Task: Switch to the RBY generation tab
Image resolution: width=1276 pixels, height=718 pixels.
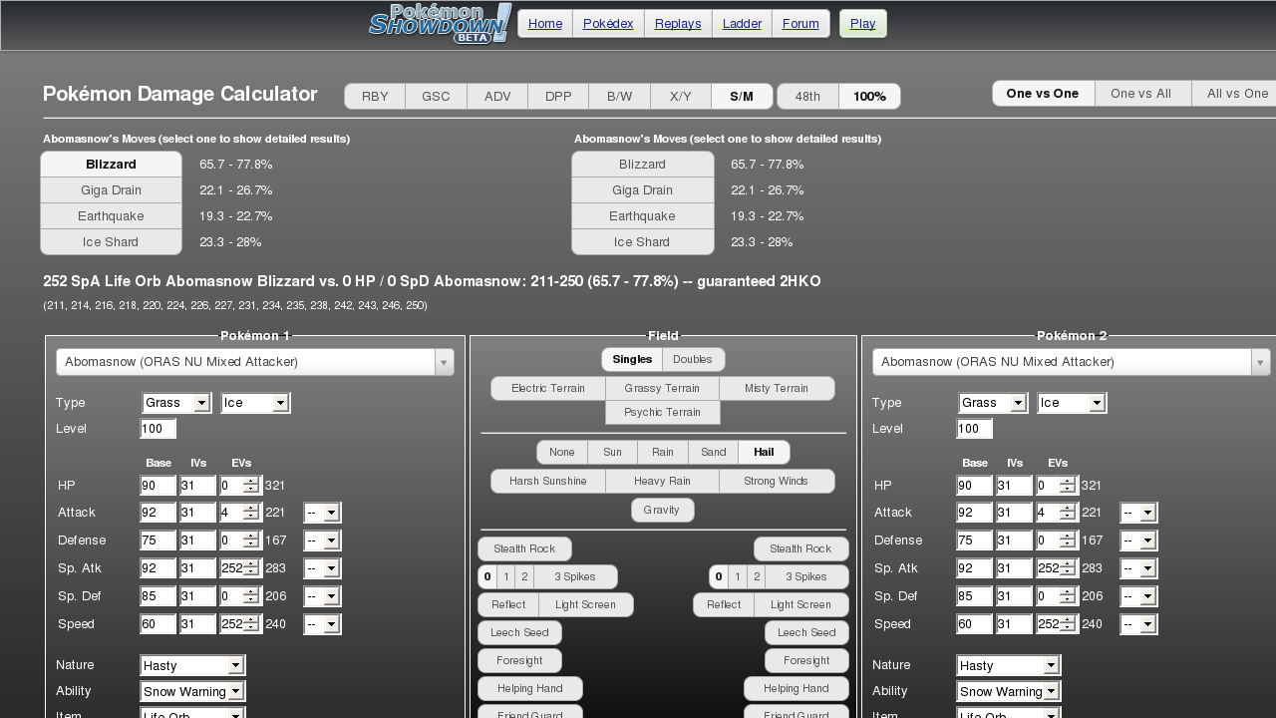Action: point(375,97)
